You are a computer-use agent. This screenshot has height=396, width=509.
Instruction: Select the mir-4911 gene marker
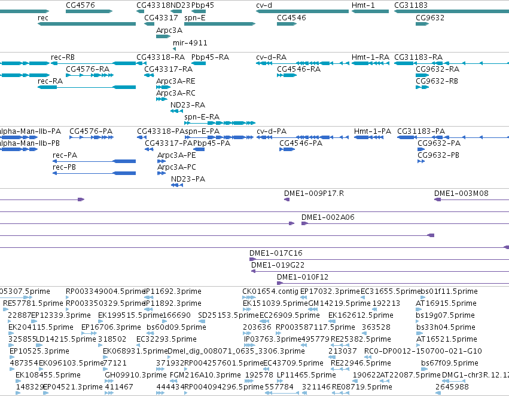(174, 49)
